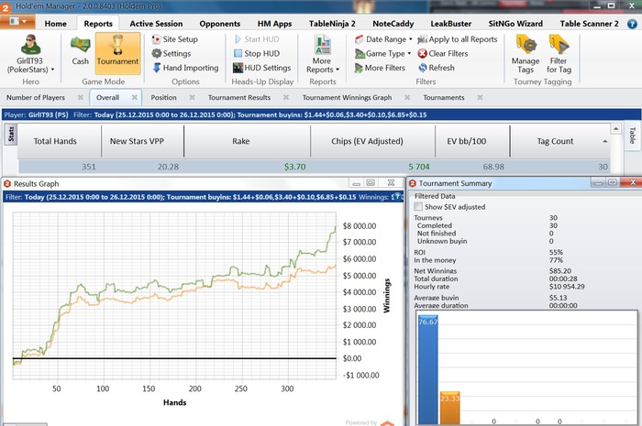Switch to Position report tab
Screen dimensions: 642x426
tap(164, 97)
